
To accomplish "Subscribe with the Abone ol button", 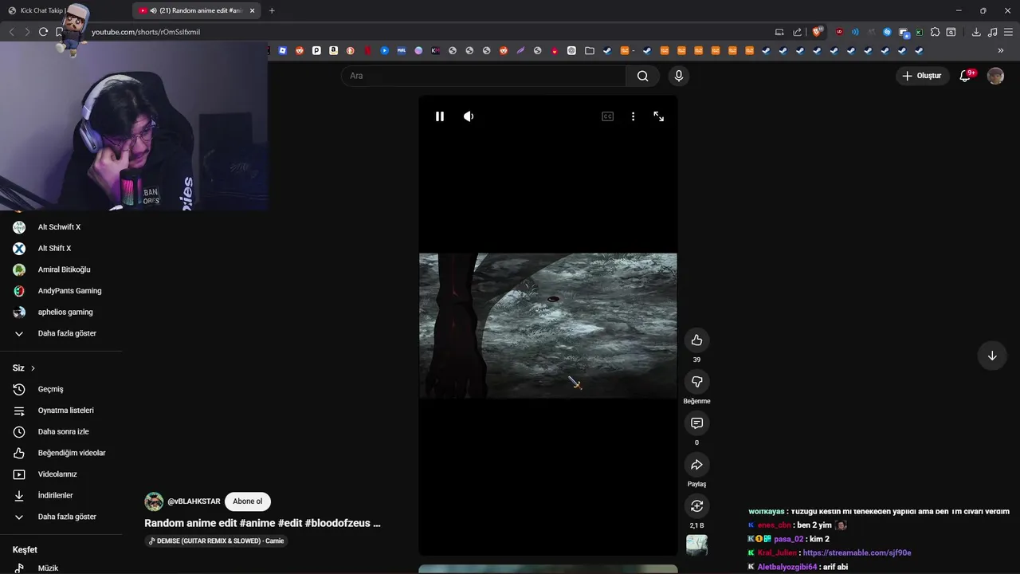I will [248, 501].
